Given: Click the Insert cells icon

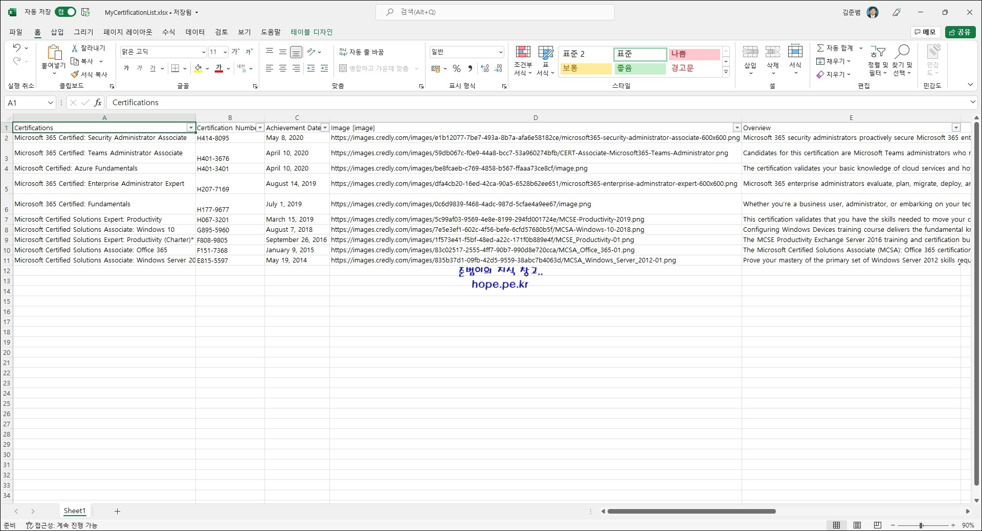Looking at the screenshot, I should 750,52.
